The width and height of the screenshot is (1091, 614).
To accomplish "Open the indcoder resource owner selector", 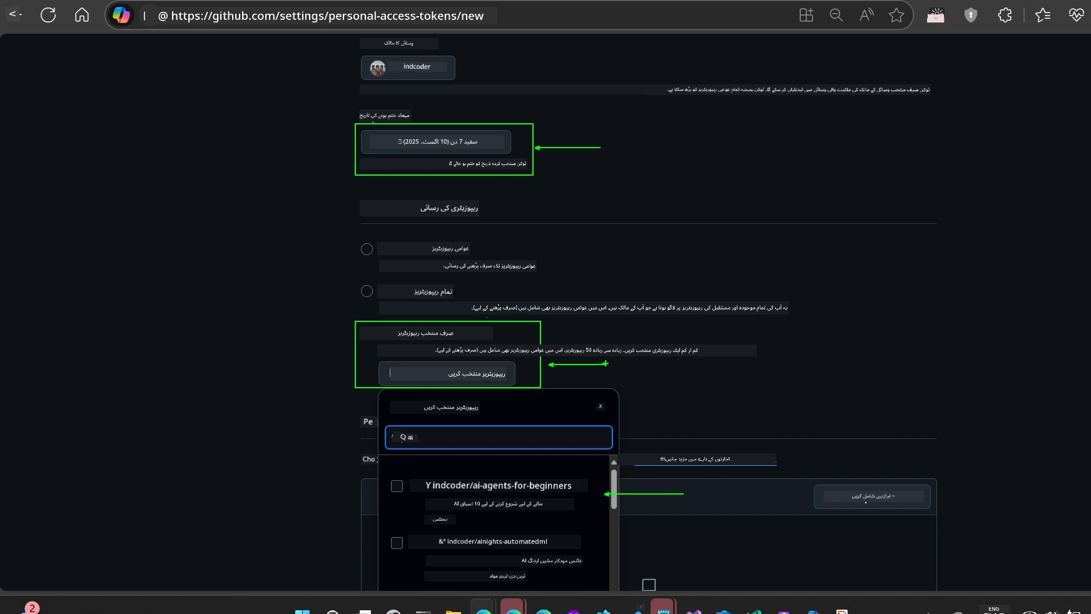I will pos(408,68).
